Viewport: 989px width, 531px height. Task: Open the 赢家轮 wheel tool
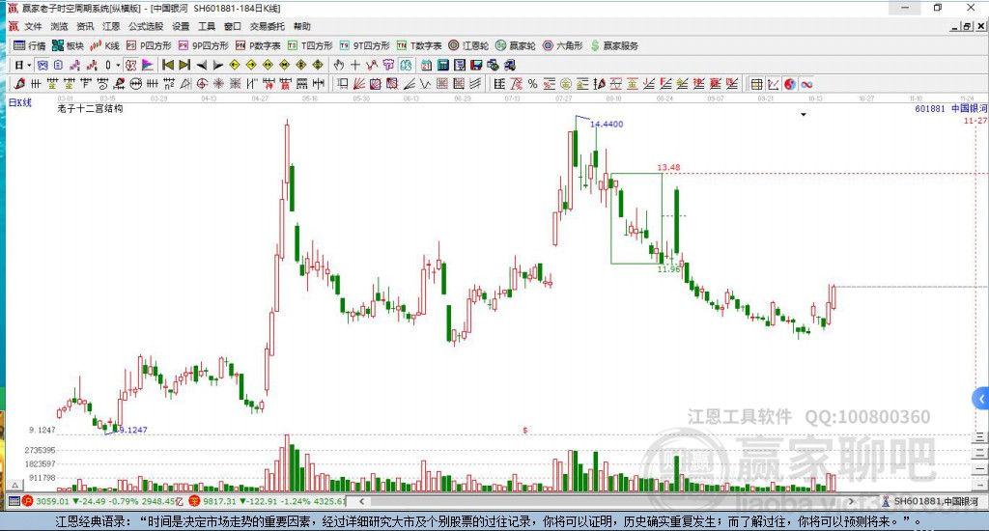pos(516,45)
